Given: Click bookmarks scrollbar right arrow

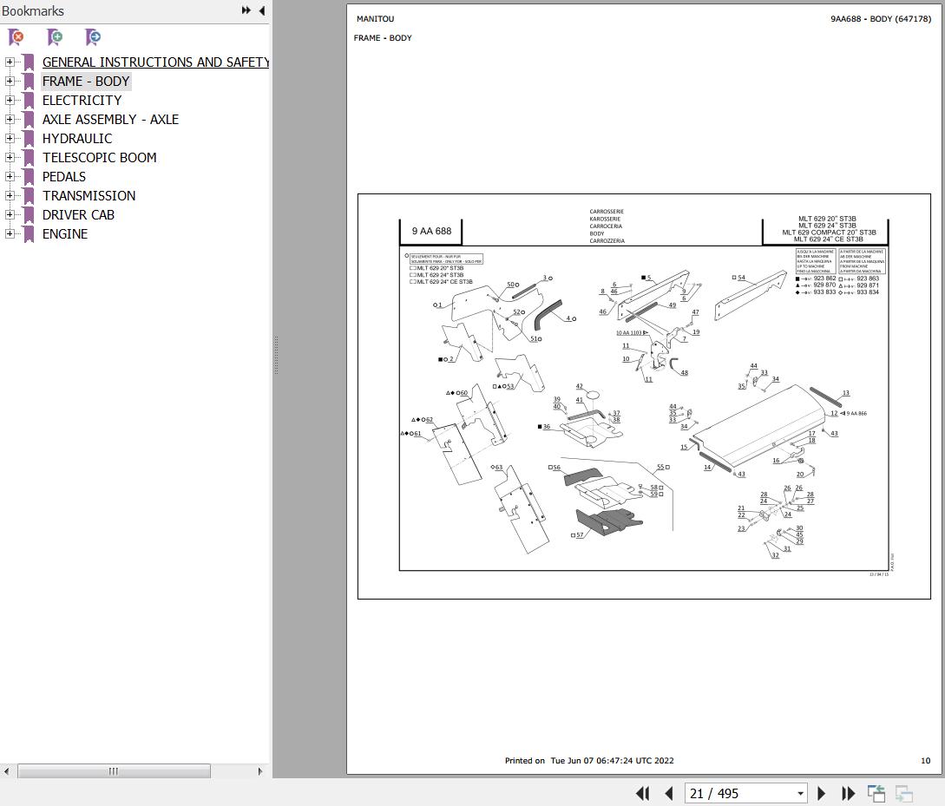Looking at the screenshot, I should point(259,771).
